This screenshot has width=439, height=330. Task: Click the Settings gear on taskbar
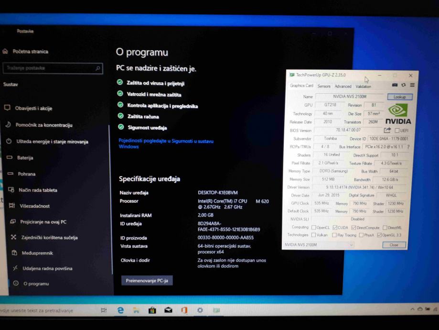[200, 310]
